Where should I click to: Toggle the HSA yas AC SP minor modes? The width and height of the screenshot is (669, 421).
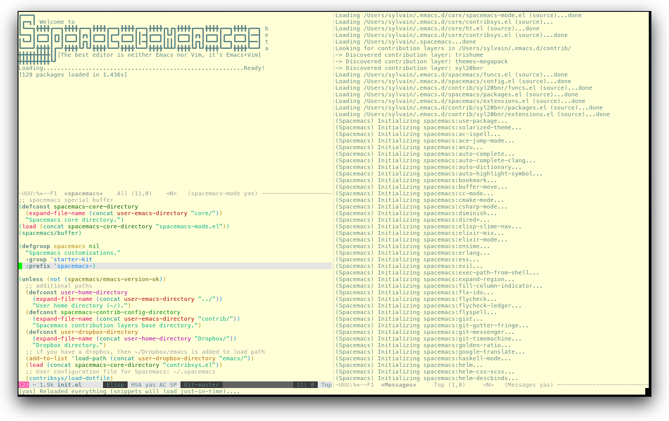point(154,385)
